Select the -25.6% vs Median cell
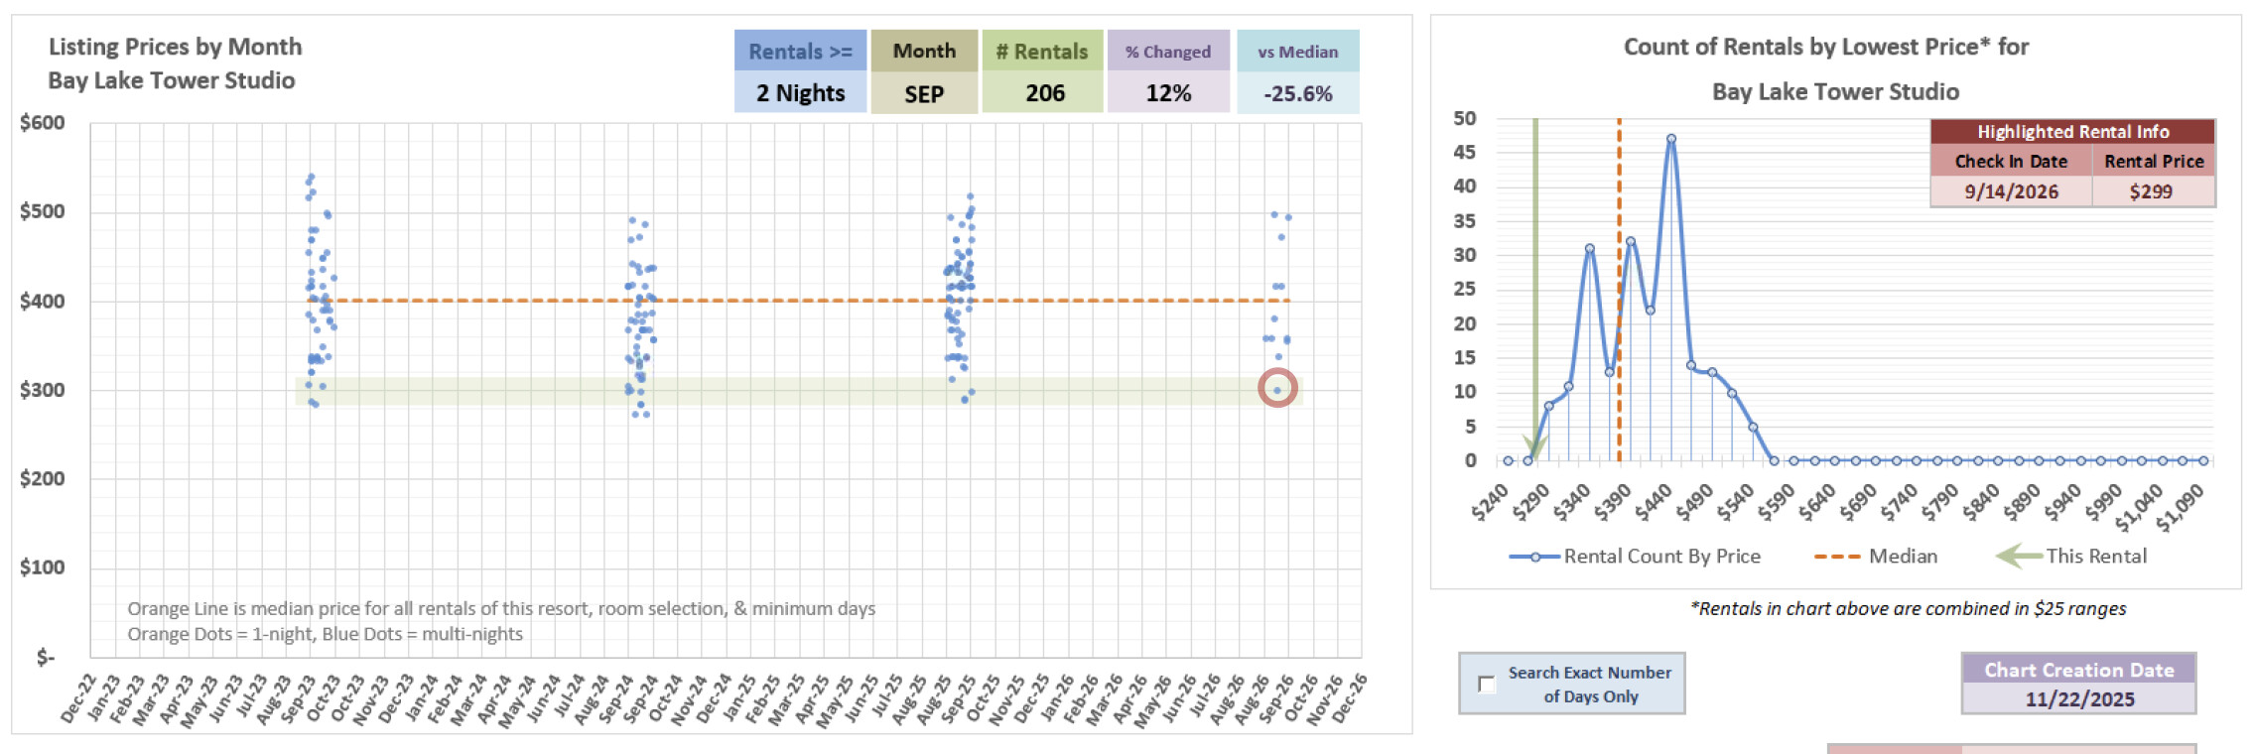 [x=1297, y=93]
